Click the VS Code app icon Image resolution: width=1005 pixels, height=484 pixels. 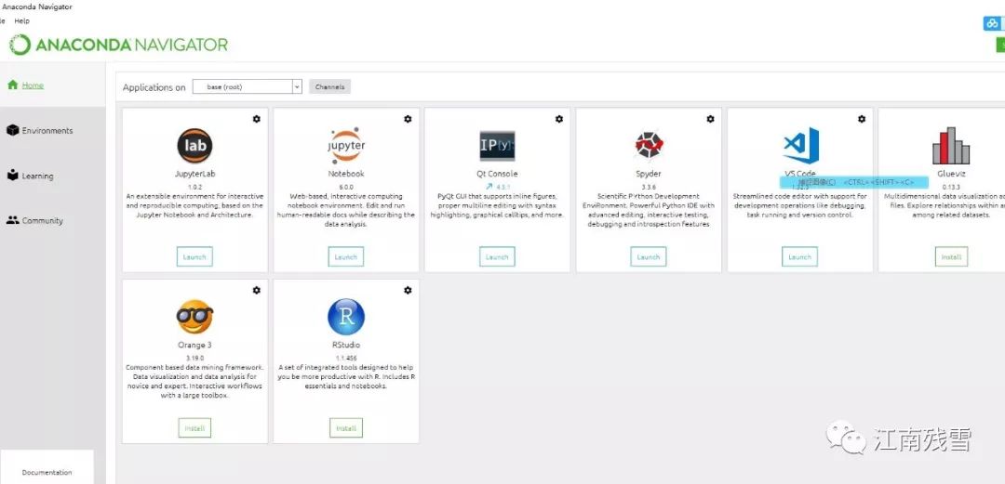[x=800, y=145]
